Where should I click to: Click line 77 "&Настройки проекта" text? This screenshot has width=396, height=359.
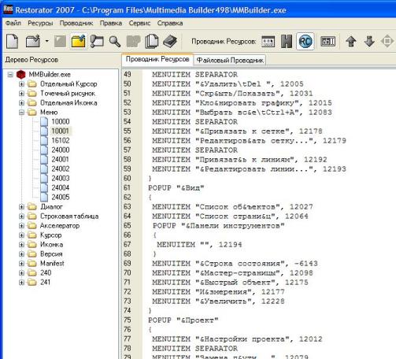coord(244,339)
